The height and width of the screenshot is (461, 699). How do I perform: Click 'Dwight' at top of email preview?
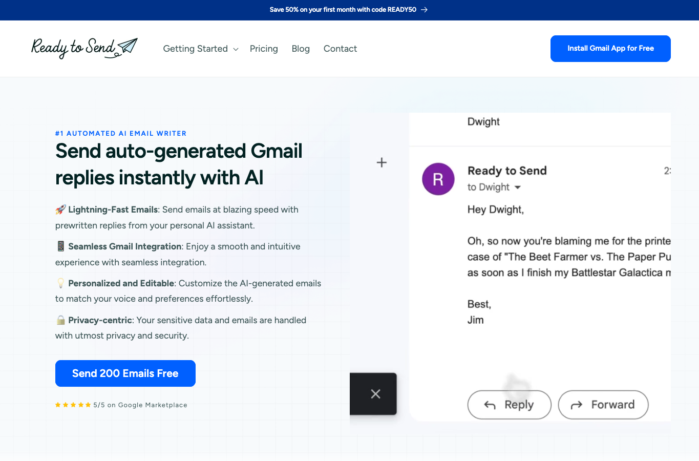click(483, 122)
